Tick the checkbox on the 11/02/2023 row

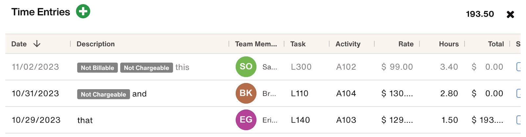[518, 67]
